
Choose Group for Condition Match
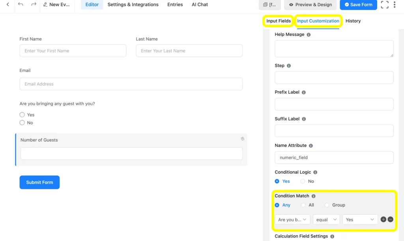tap(327, 205)
